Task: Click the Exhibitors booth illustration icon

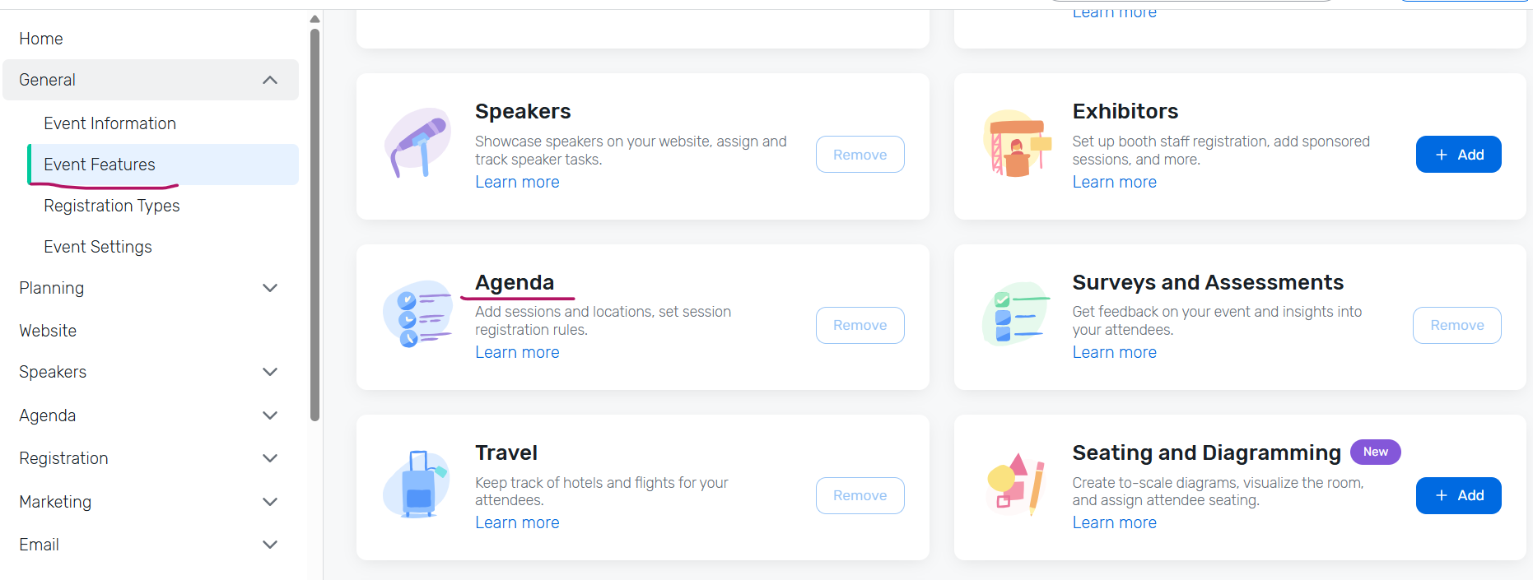Action: (1017, 143)
